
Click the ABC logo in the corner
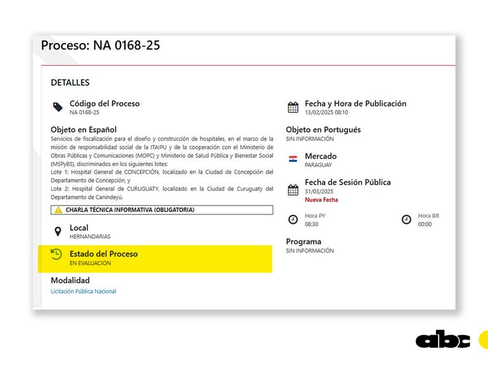(x=443, y=340)
